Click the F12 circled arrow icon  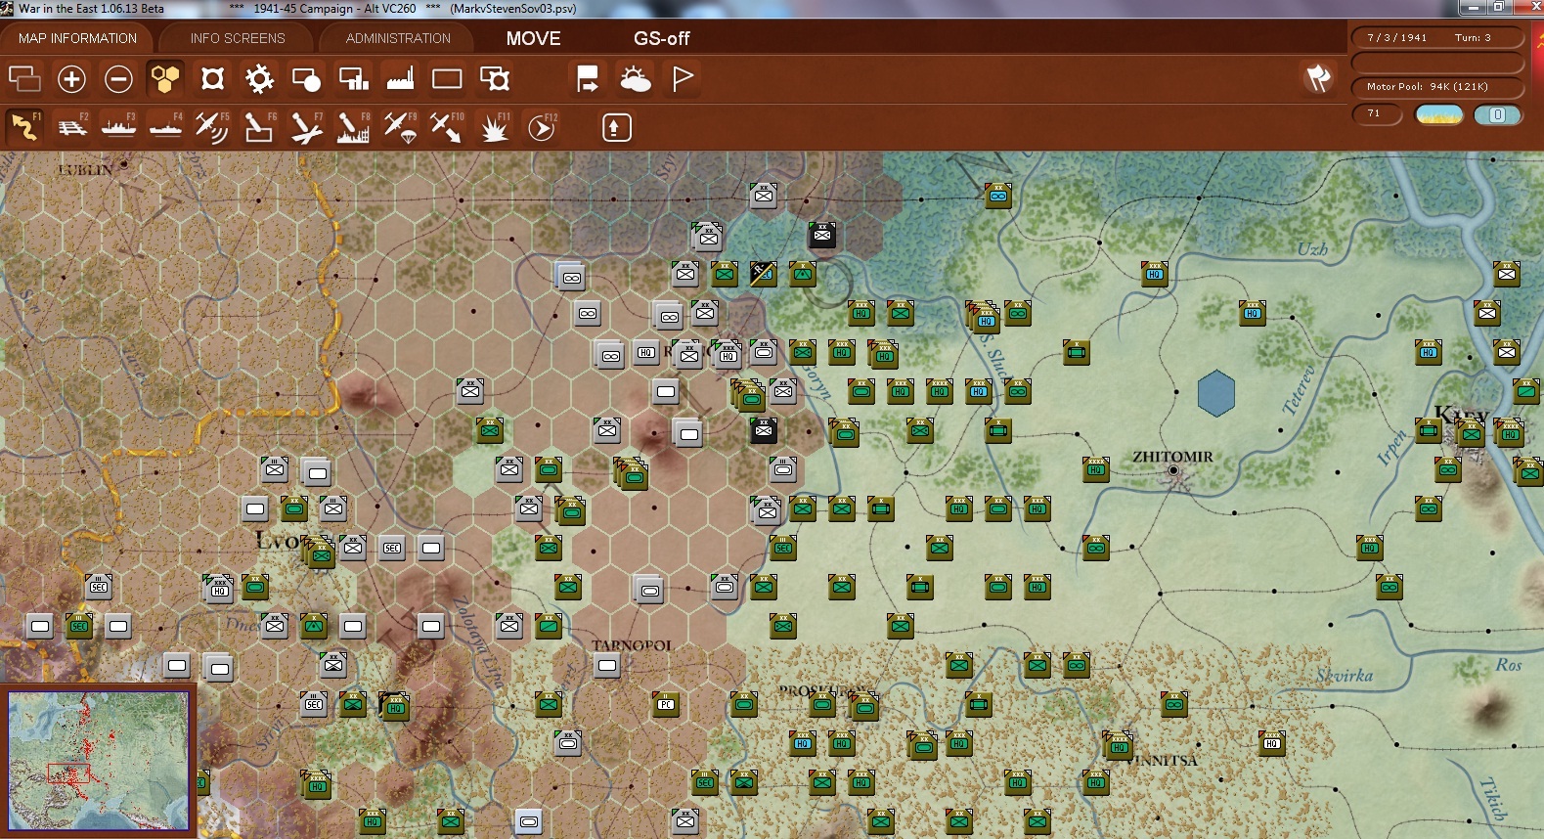(542, 127)
